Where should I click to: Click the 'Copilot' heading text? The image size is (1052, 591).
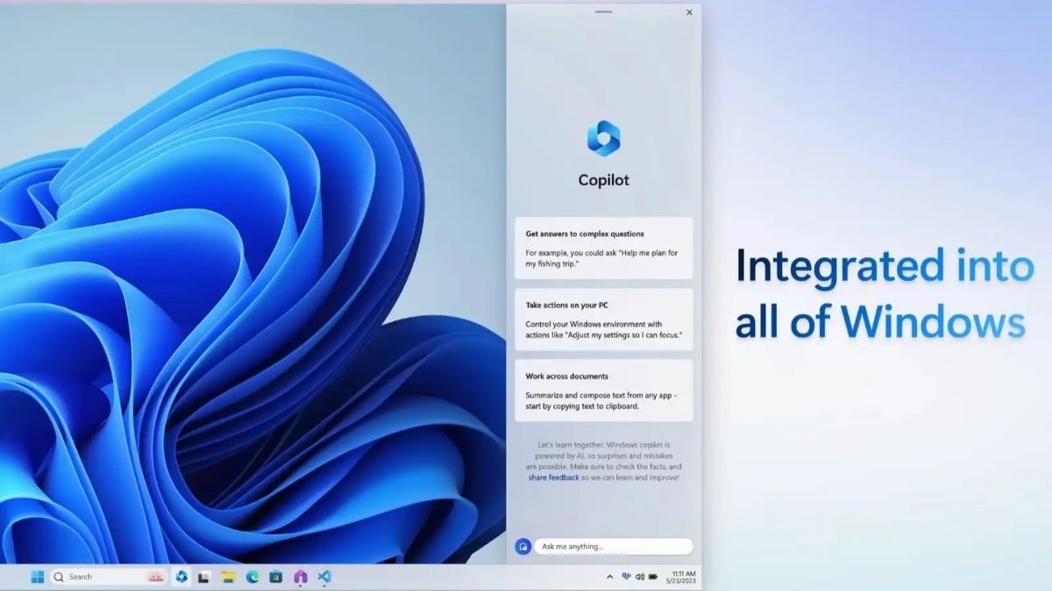[603, 180]
